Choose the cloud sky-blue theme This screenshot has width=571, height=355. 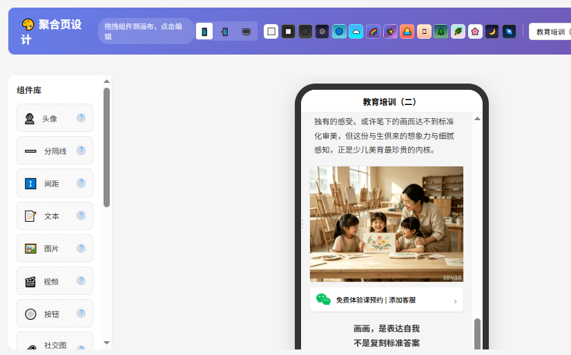(356, 32)
